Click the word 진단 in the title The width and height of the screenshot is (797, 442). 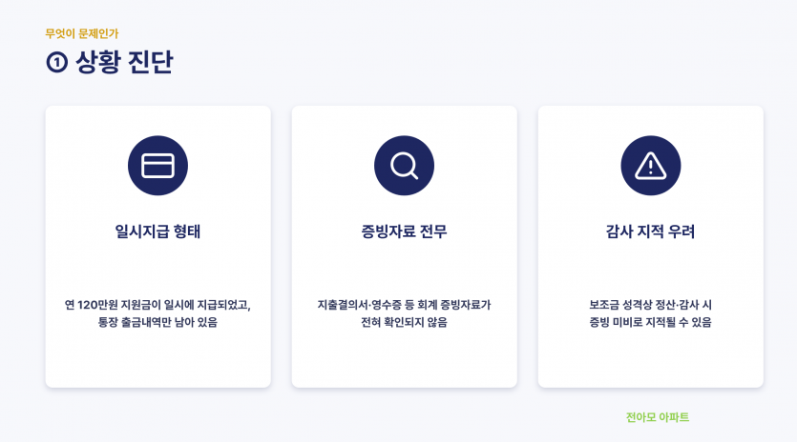(150, 63)
